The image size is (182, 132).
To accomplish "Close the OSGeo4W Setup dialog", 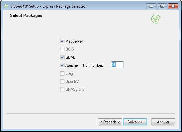I will pos(173,6).
